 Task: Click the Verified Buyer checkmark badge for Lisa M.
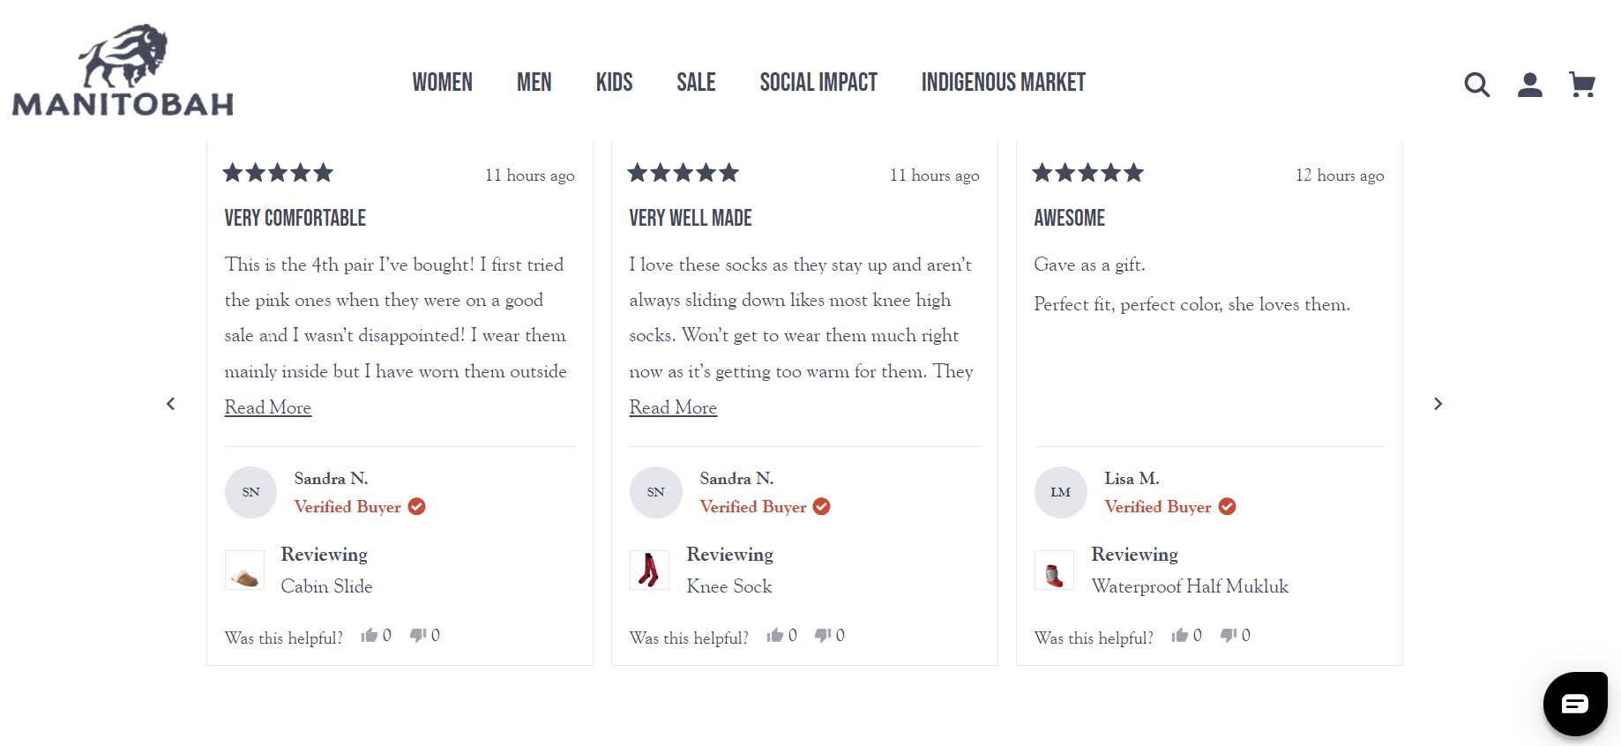[1227, 506]
